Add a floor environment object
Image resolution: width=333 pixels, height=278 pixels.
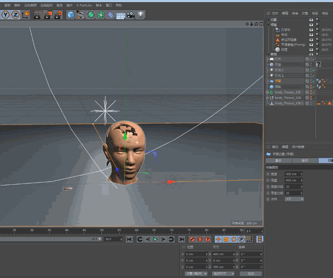click(x=121, y=15)
